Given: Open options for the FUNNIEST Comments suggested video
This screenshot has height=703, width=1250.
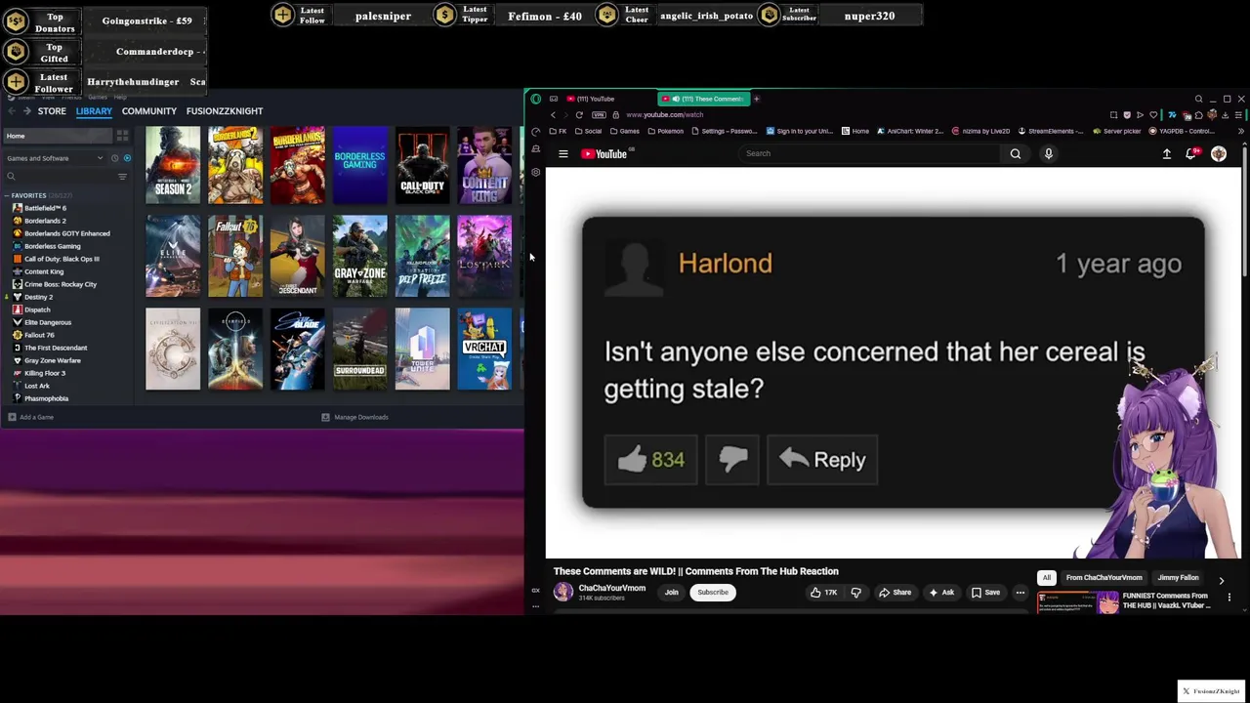Looking at the screenshot, I should [x=1229, y=598].
